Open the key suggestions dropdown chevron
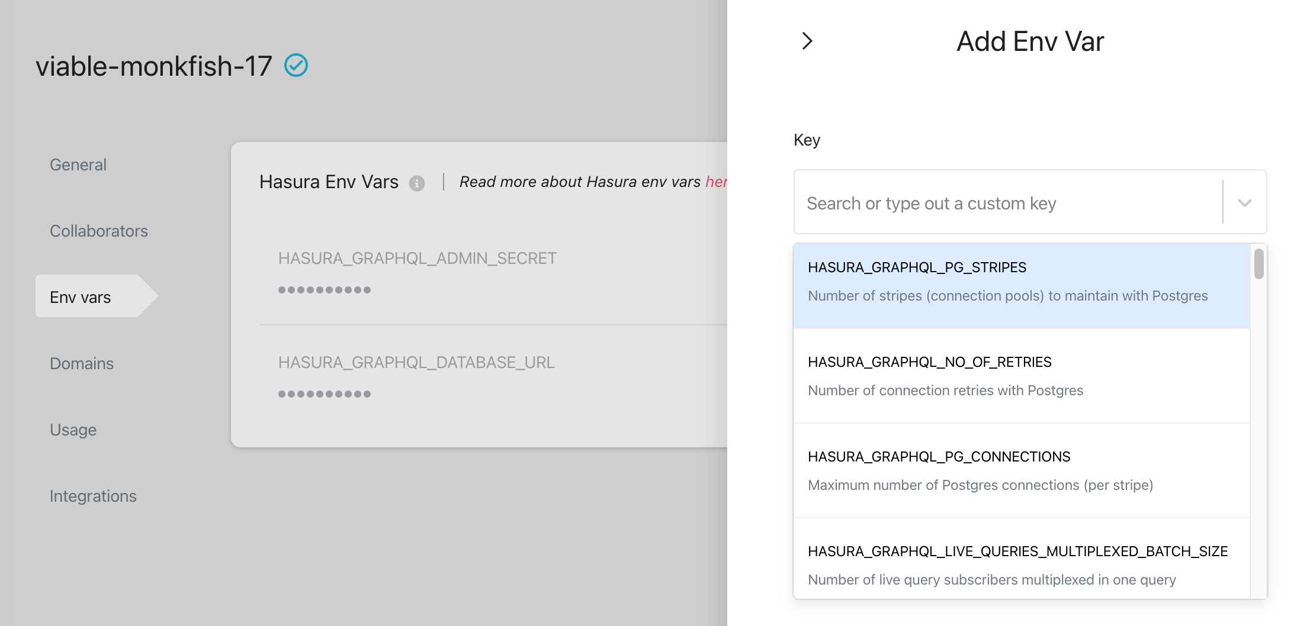The image size is (1310, 626). pos(1244,202)
